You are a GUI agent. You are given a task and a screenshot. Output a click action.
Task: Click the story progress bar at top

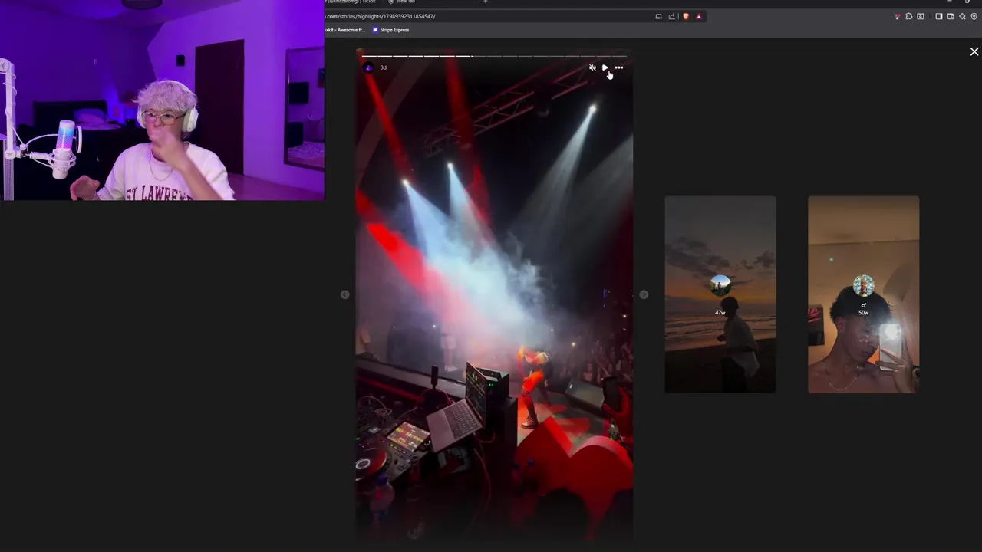pos(494,55)
